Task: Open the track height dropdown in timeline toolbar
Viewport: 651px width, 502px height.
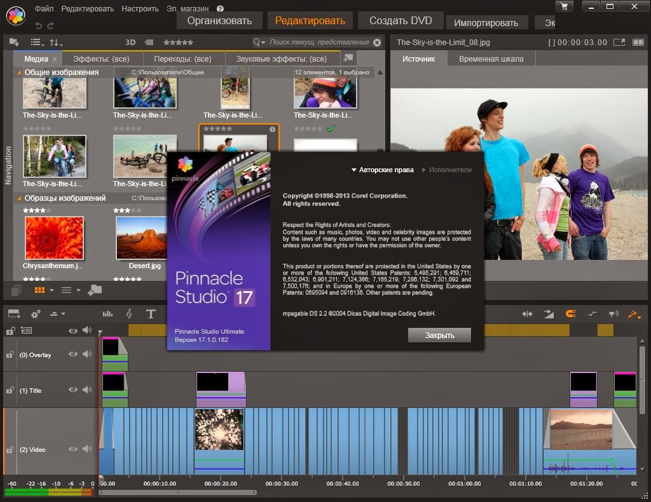Action: tap(57, 314)
